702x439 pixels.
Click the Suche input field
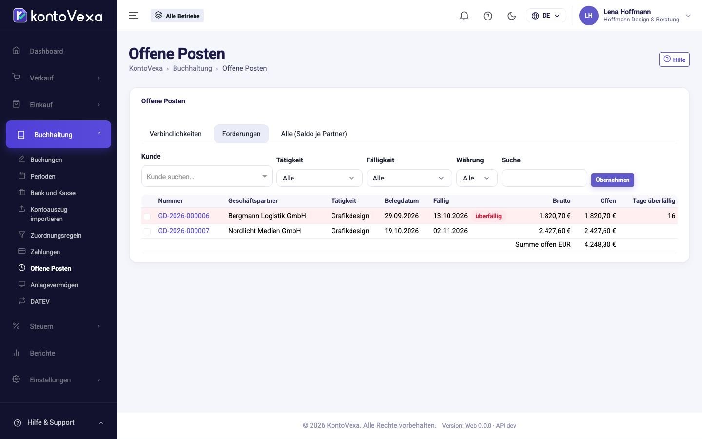544,178
